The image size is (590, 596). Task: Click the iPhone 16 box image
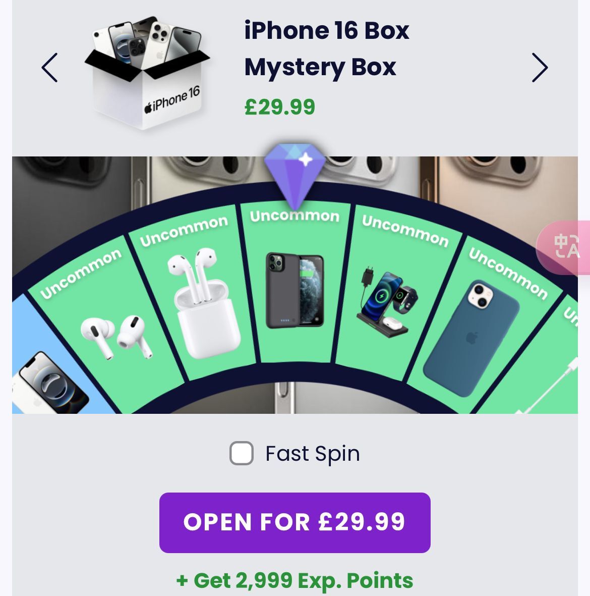coord(147,73)
